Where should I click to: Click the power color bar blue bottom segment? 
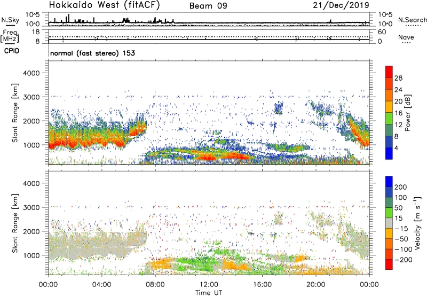(389, 153)
